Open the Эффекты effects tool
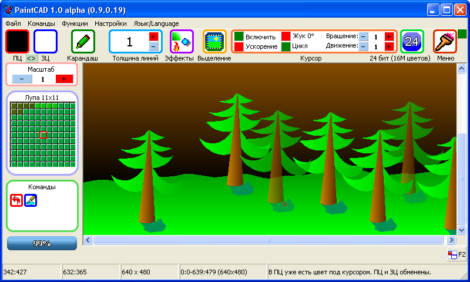 (182, 41)
